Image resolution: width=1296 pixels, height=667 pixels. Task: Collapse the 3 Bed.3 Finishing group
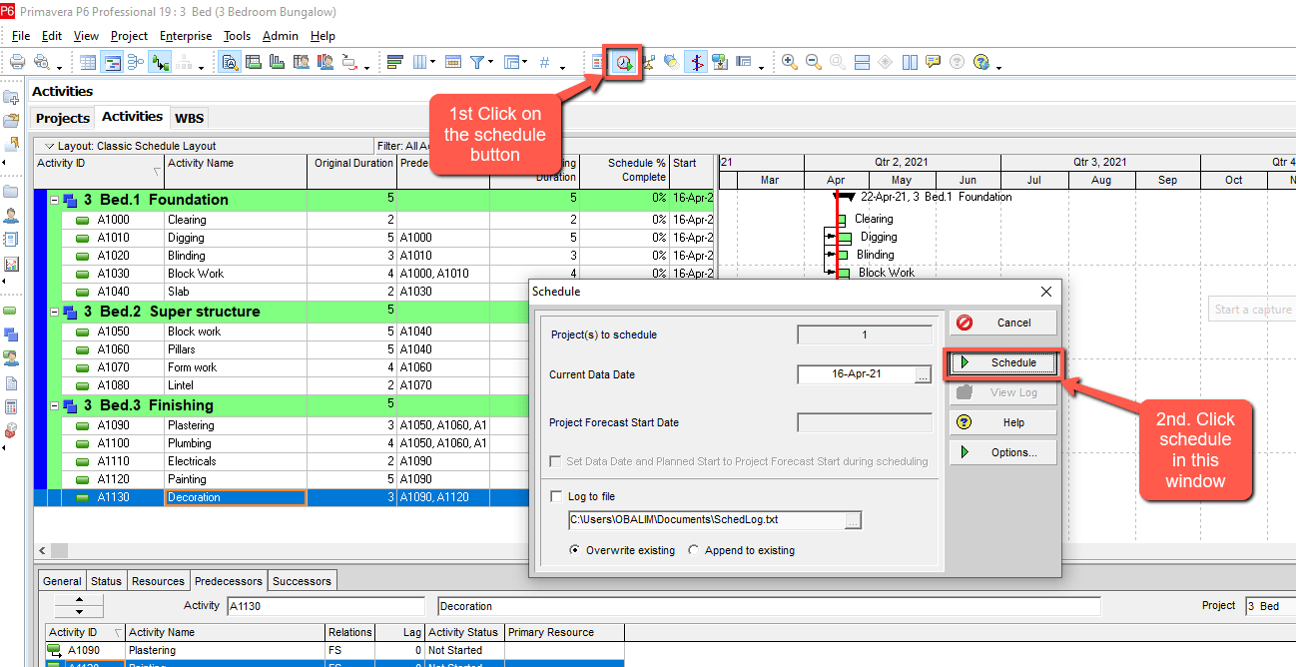point(55,405)
